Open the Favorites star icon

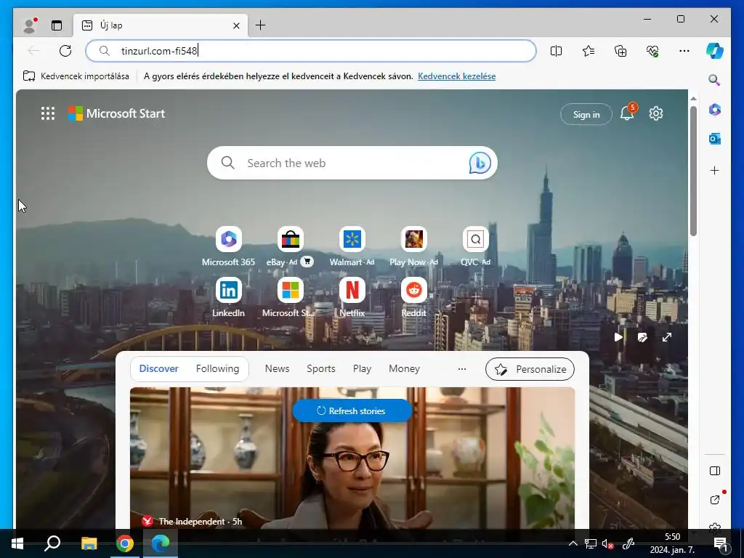click(x=589, y=51)
